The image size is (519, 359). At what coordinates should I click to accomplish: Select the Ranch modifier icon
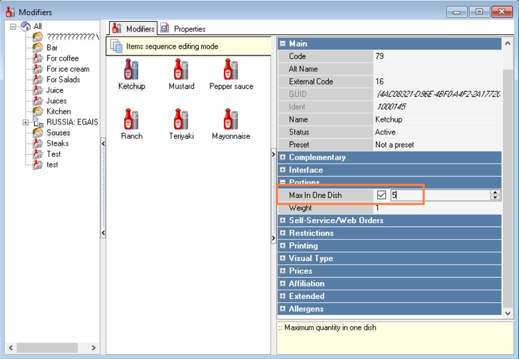(x=131, y=119)
